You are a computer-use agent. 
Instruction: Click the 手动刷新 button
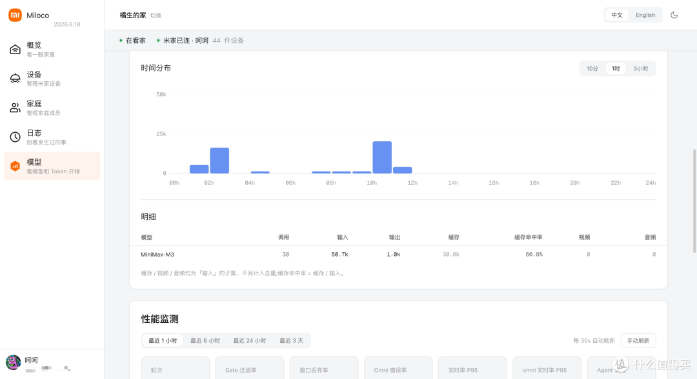(x=638, y=341)
